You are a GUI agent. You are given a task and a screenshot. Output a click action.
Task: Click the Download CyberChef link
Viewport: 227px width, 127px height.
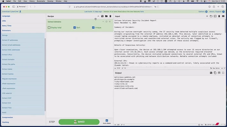coord(11,11)
